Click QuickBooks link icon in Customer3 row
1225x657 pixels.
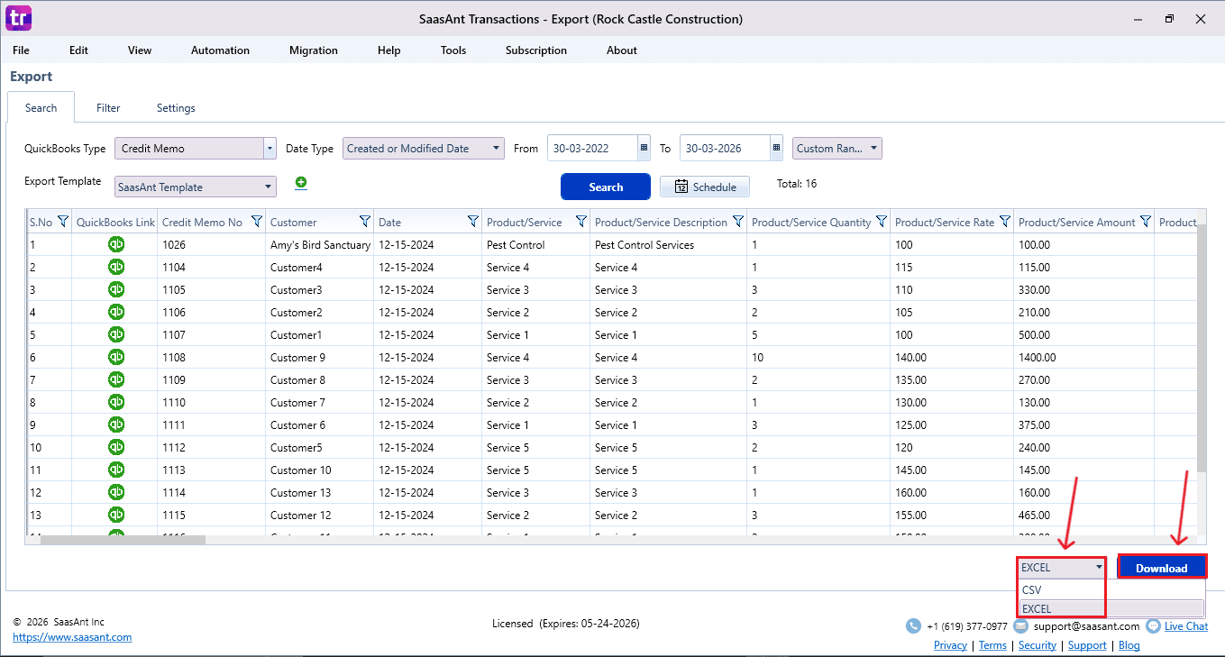(116, 289)
